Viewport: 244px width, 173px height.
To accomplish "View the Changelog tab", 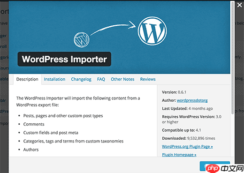I will pos(81,79).
